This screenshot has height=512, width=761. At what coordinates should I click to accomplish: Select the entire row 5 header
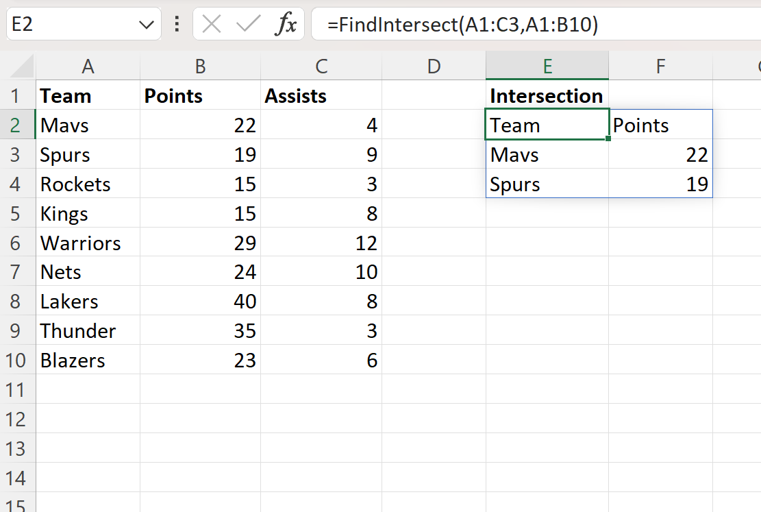tap(18, 213)
